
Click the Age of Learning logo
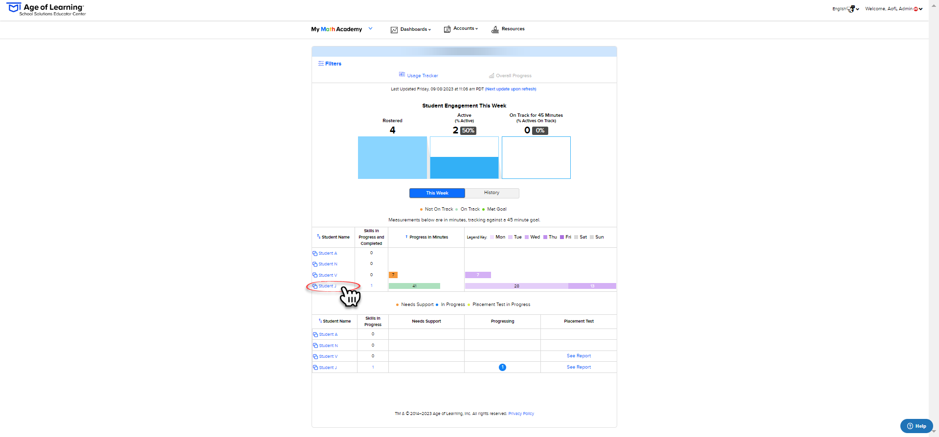(46, 9)
